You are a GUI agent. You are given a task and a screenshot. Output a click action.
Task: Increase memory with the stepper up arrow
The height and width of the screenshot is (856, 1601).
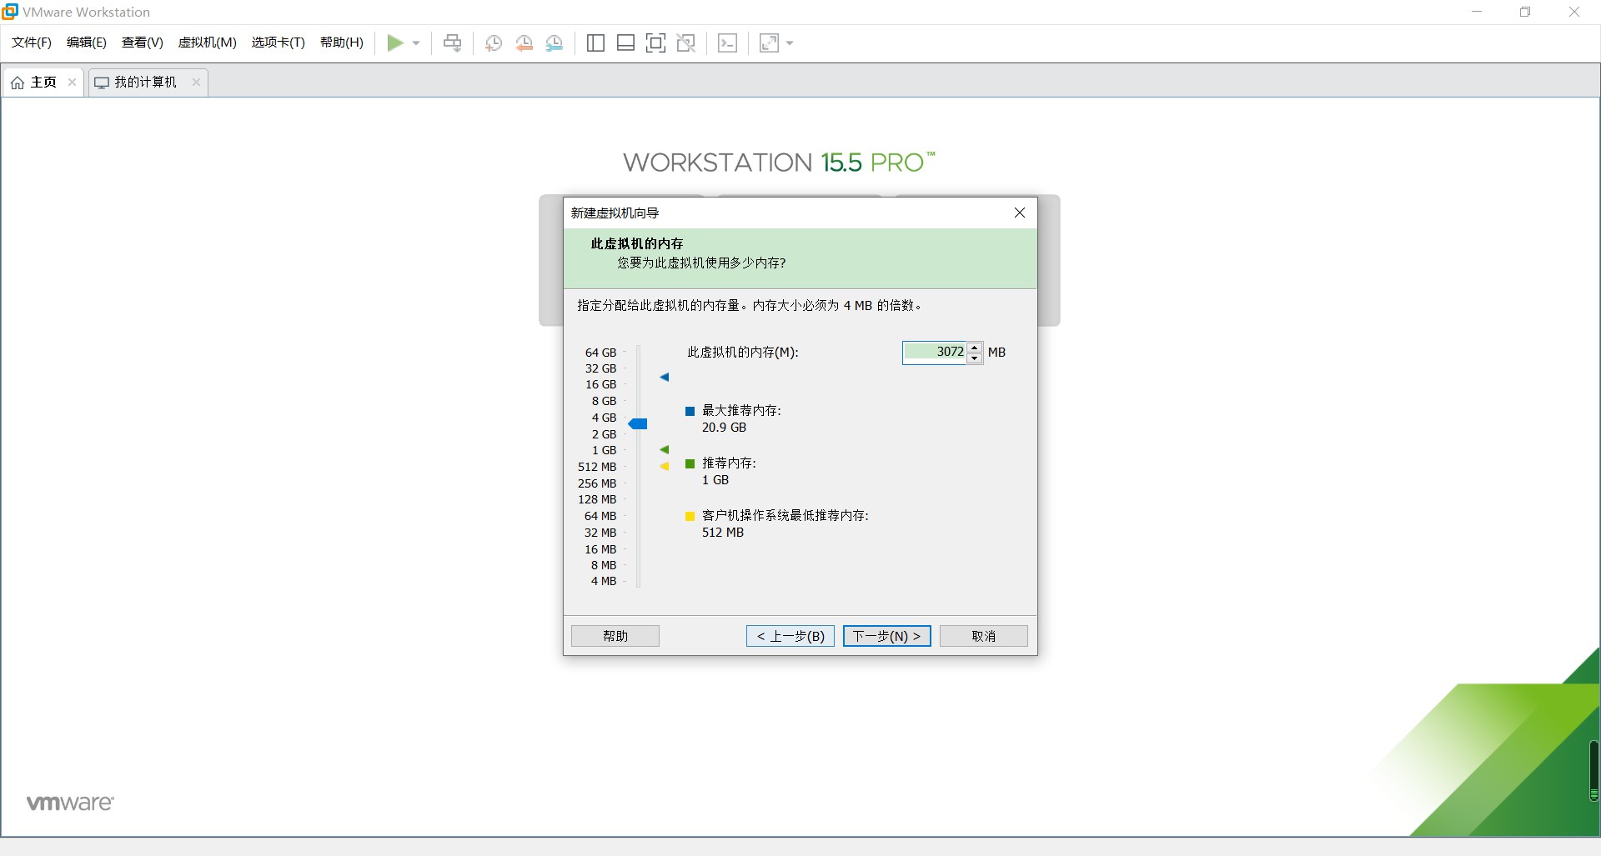click(x=975, y=348)
